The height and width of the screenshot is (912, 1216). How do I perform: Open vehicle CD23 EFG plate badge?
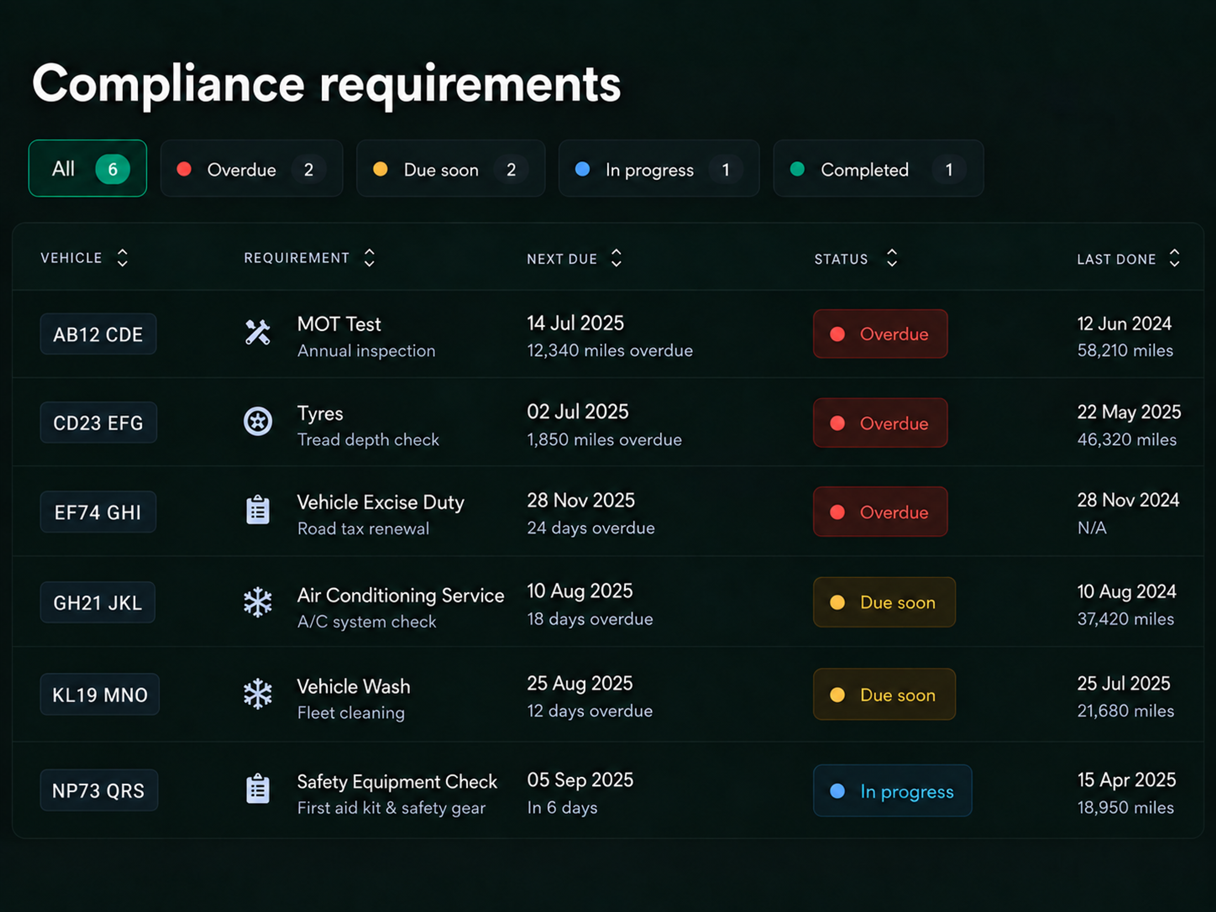(x=98, y=423)
